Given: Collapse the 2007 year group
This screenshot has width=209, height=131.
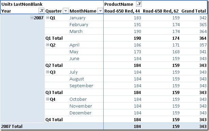Looking at the screenshot, I should pos(32,17).
